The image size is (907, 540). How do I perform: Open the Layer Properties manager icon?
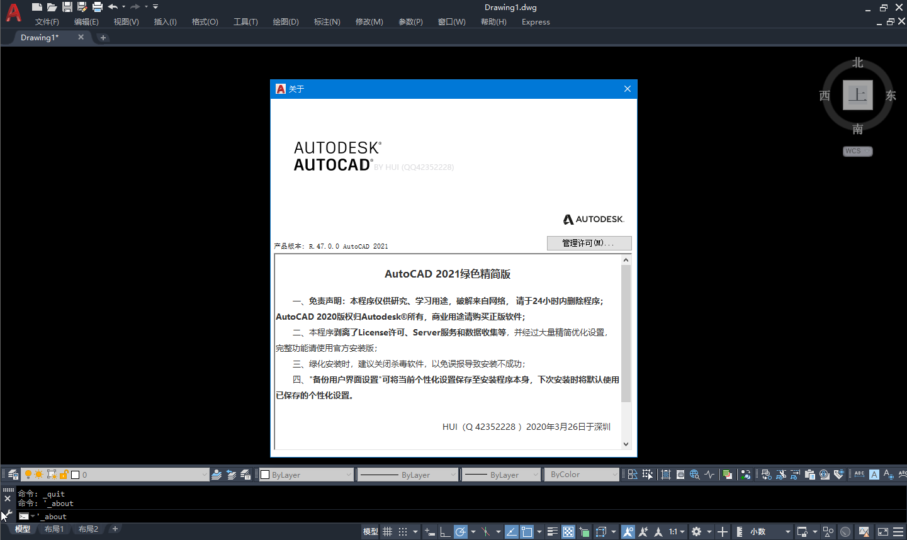pyautogui.click(x=13, y=475)
